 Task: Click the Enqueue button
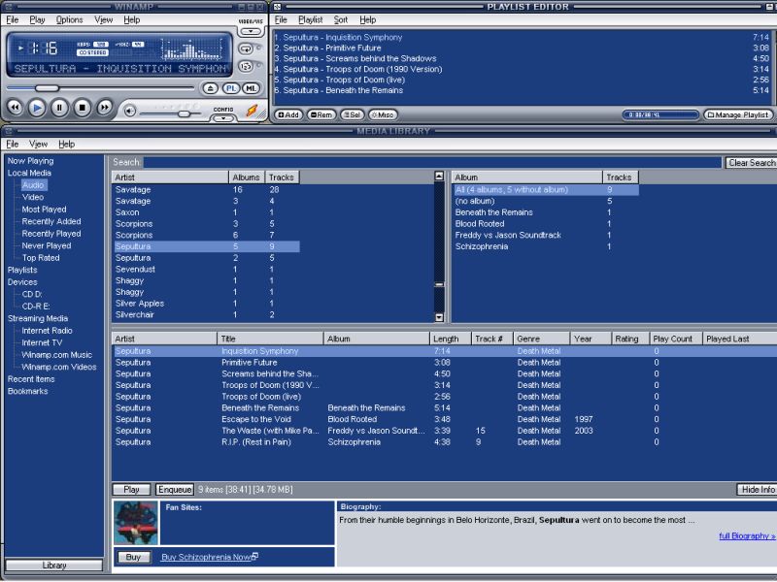pos(175,490)
